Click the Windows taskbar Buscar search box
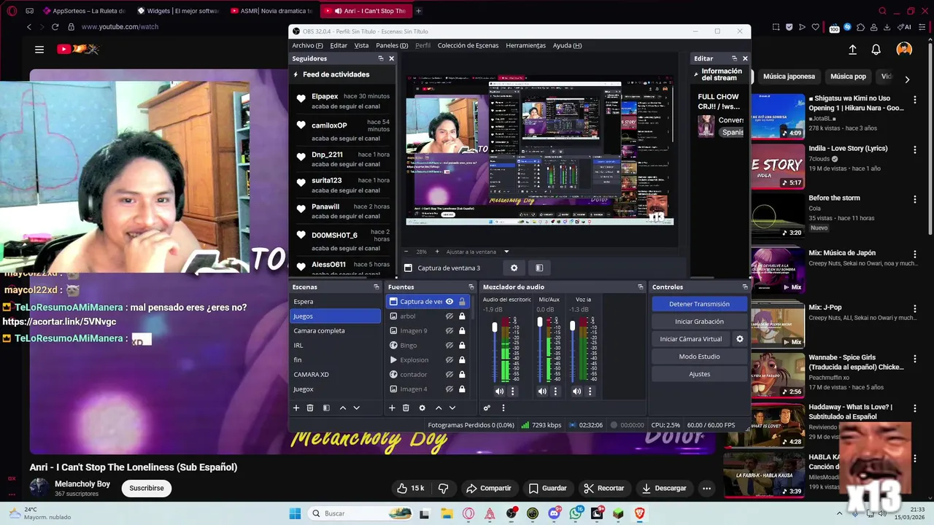The height and width of the screenshot is (525, 934). [x=360, y=513]
